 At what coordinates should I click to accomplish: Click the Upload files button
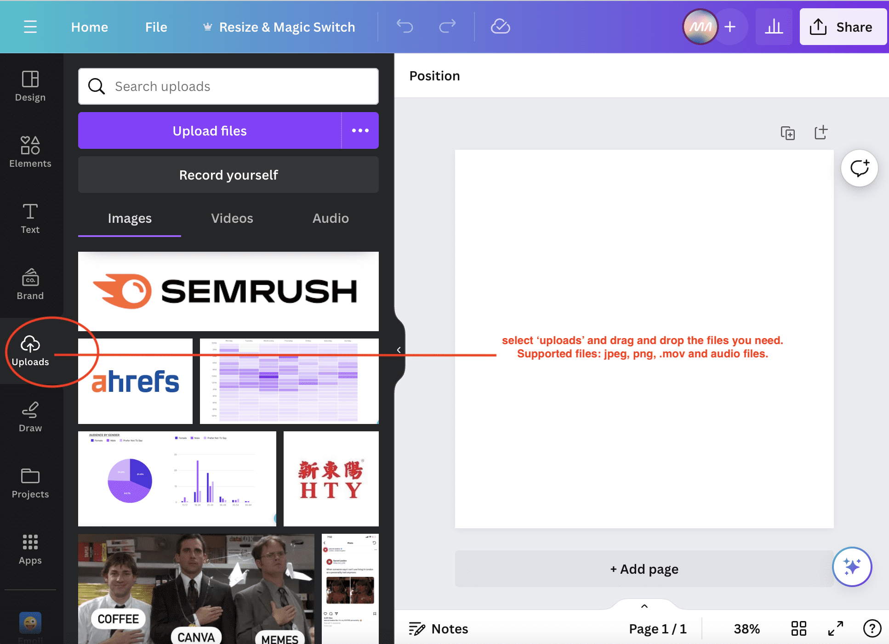[209, 130]
